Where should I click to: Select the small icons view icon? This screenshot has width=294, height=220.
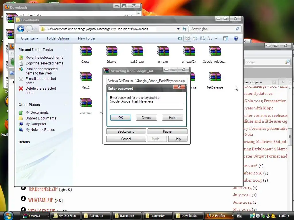tap(202, 38)
